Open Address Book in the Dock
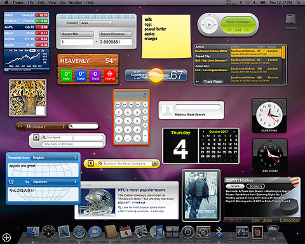The image size is (305, 244). [x=111, y=232]
